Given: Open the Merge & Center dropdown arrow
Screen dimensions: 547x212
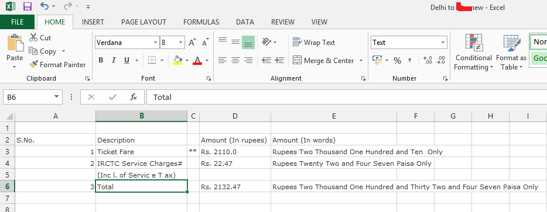Looking at the screenshot, I should [x=361, y=61].
